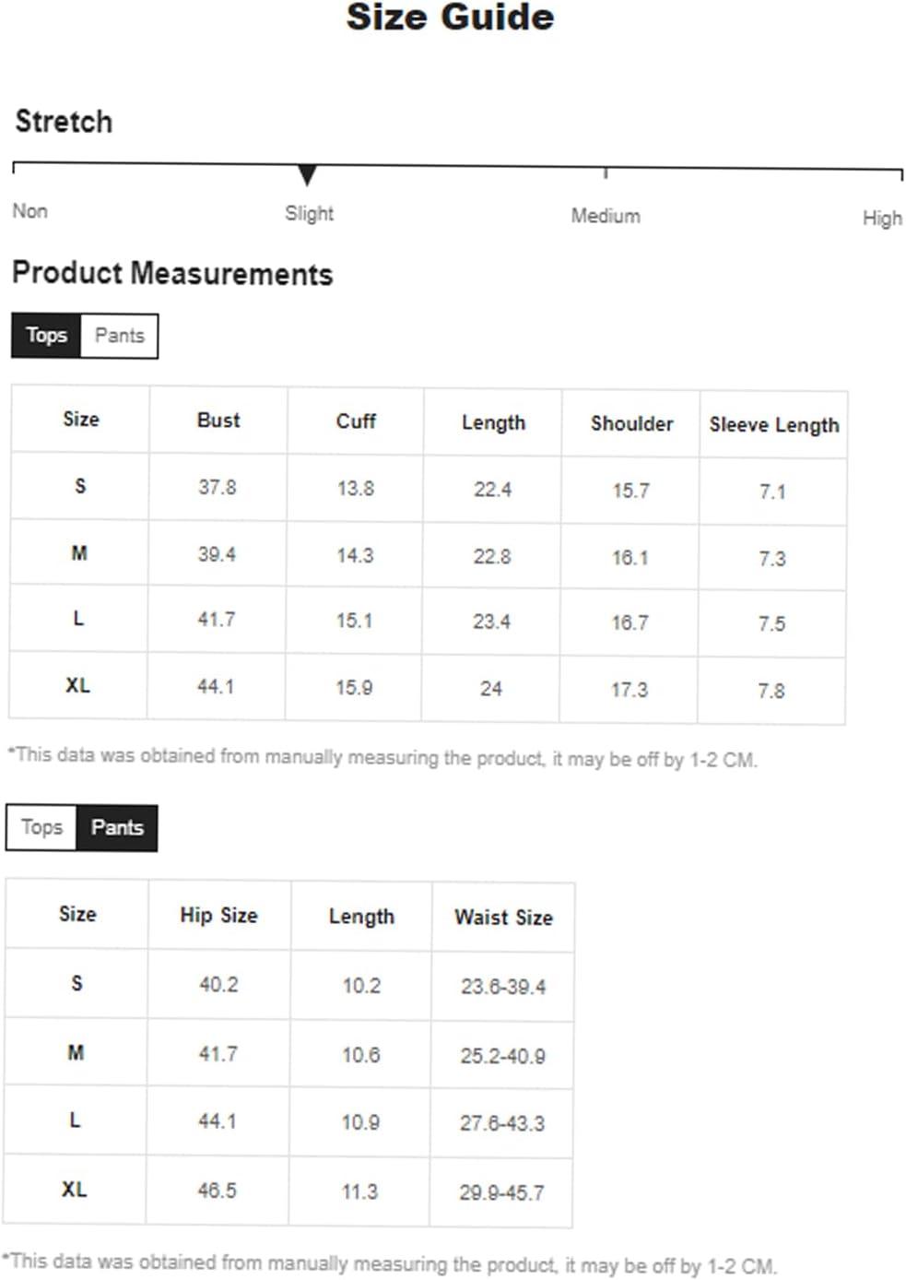Click the Cuff column header
The image size is (906, 1280).
click(356, 421)
